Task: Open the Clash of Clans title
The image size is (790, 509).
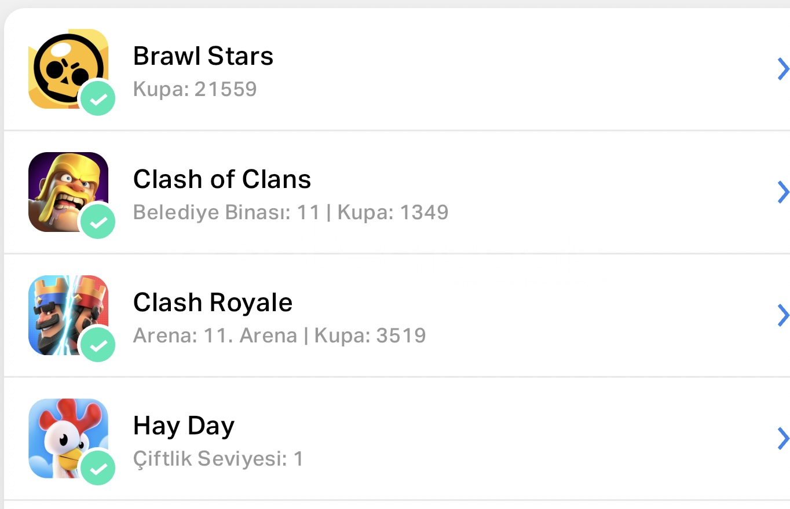Action: click(222, 179)
